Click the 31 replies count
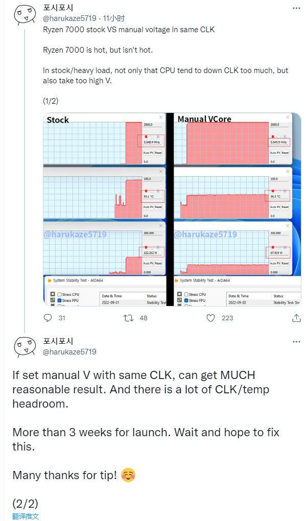This screenshot has height=521, width=306. 62,318
